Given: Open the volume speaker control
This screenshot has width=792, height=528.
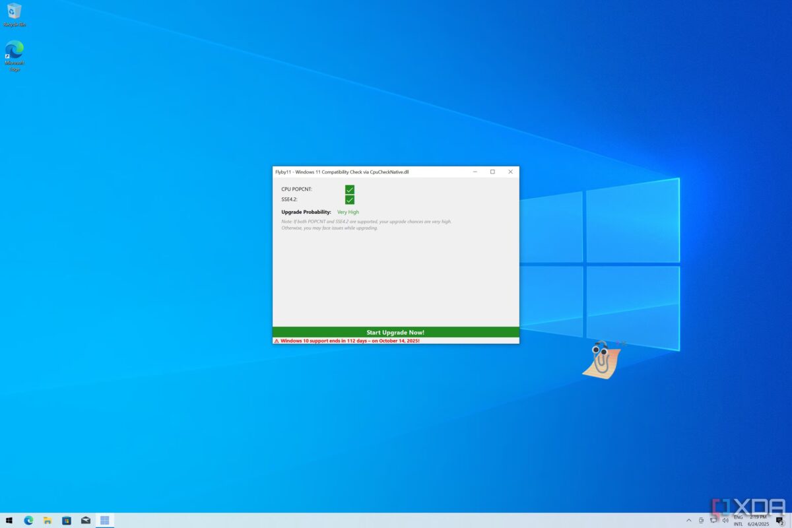Looking at the screenshot, I should point(725,521).
